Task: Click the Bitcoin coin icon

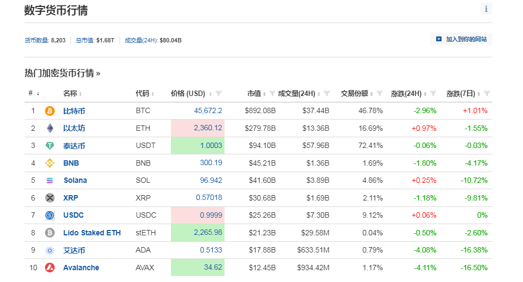Action: point(50,111)
